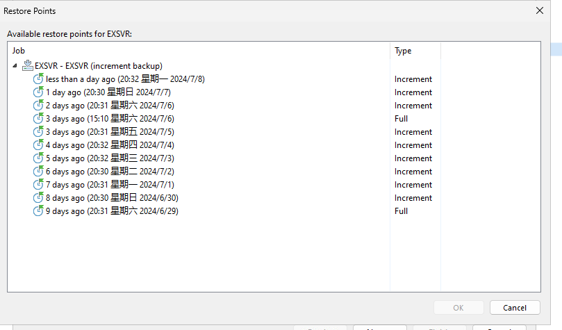Select the 5 days ago restore point
562x330 pixels.
point(110,158)
